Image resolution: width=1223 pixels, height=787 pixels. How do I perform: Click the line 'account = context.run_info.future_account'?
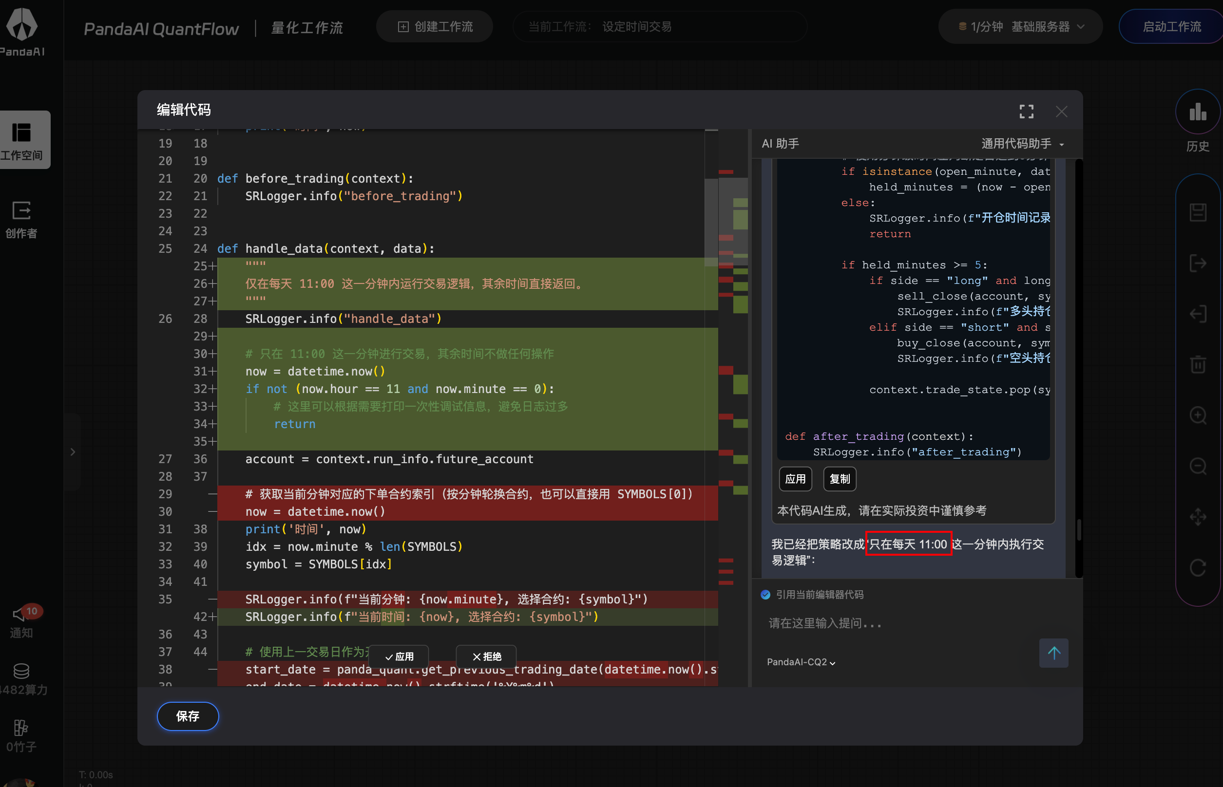tap(389, 459)
